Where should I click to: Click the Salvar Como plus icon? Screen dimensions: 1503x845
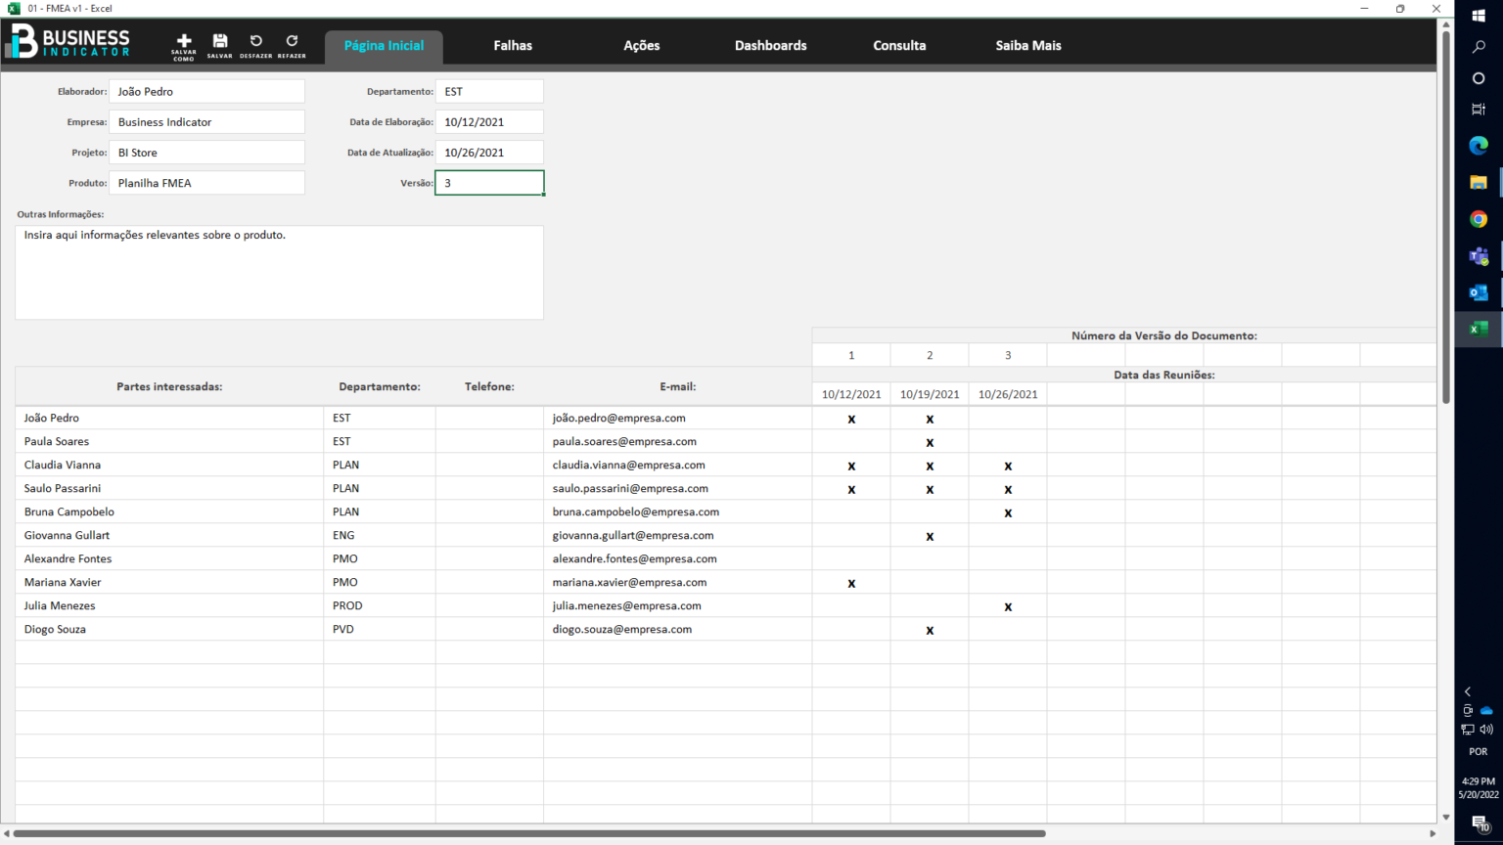pyautogui.click(x=184, y=42)
